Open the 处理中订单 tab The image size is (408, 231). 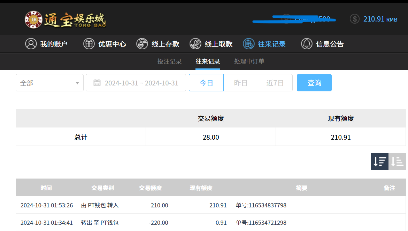click(x=249, y=61)
